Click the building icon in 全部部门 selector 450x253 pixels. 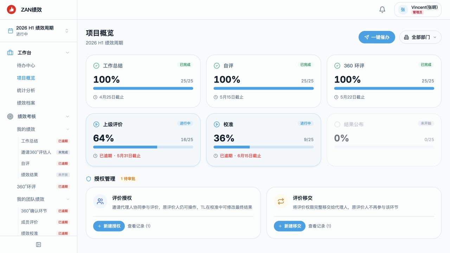coord(406,37)
